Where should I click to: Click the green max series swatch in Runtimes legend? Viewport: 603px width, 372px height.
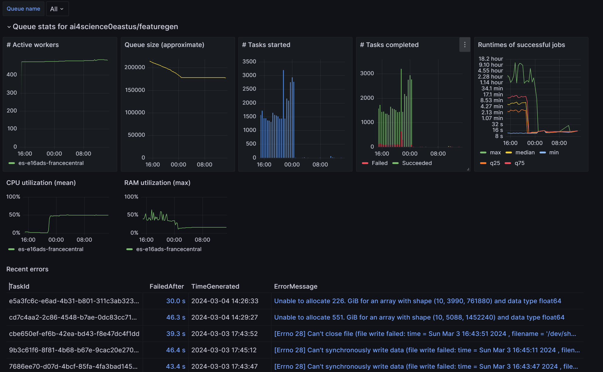pyautogui.click(x=483, y=152)
